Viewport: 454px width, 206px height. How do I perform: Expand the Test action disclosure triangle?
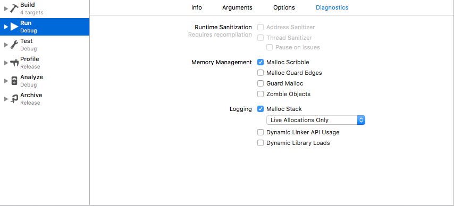pos(6,45)
